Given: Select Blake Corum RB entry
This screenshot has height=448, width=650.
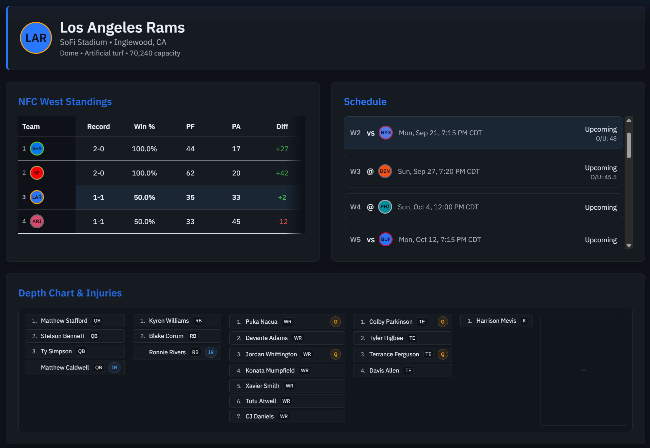Looking at the screenshot, I should [x=177, y=336].
